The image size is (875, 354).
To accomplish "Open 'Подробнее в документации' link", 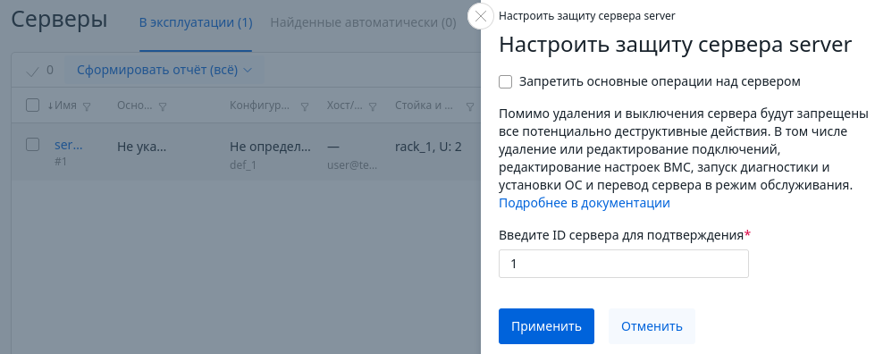I will (585, 203).
